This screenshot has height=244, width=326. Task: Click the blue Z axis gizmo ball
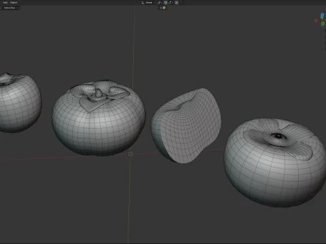pyautogui.click(x=323, y=15)
